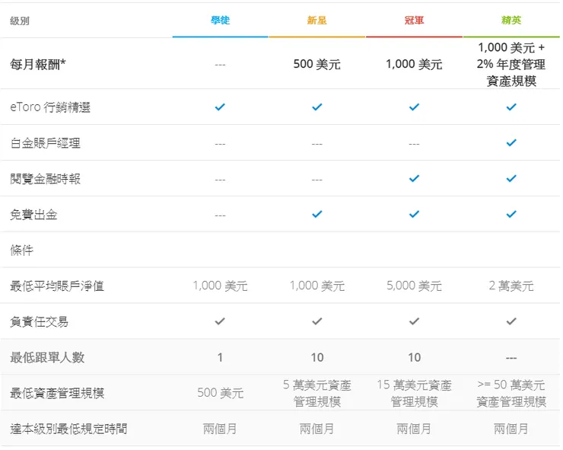This screenshot has height=450, width=563.
Task: Click the 閱覽金融時報 row label
Action: tap(45, 179)
